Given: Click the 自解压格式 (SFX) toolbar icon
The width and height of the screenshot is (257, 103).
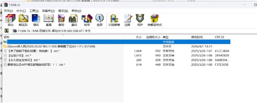Looking at the screenshot, I should pyautogui.click(x=154, y=18).
